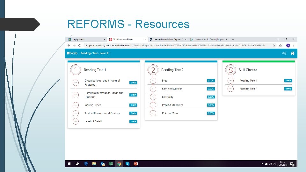Open Excel from the taskbar
306x172 pixels.
pos(111,164)
